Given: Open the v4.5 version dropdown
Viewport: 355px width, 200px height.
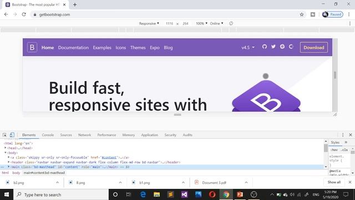Looking at the screenshot, I should (248, 47).
